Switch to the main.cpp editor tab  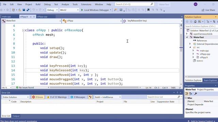point(6,17)
